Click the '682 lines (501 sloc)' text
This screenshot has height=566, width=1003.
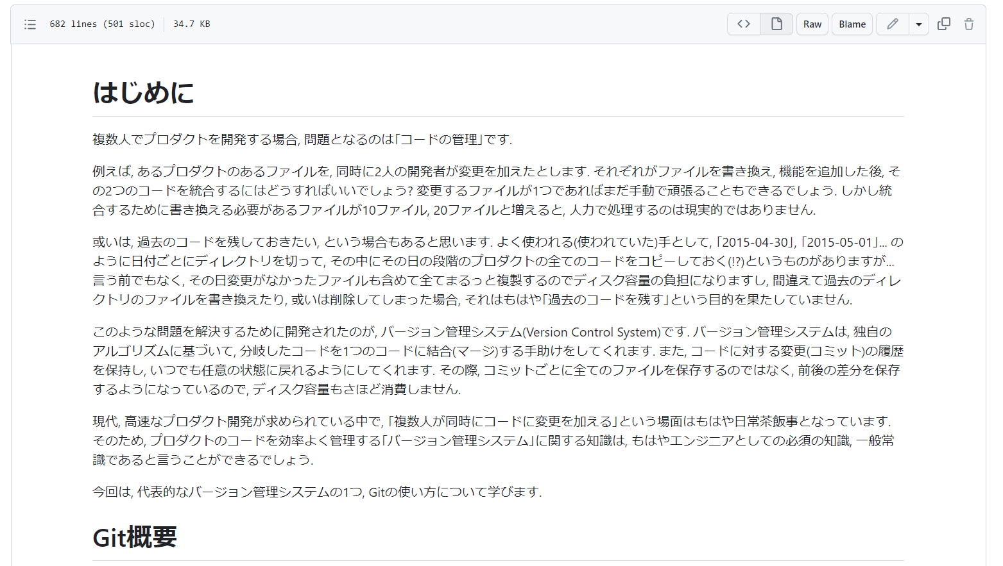[x=102, y=24]
